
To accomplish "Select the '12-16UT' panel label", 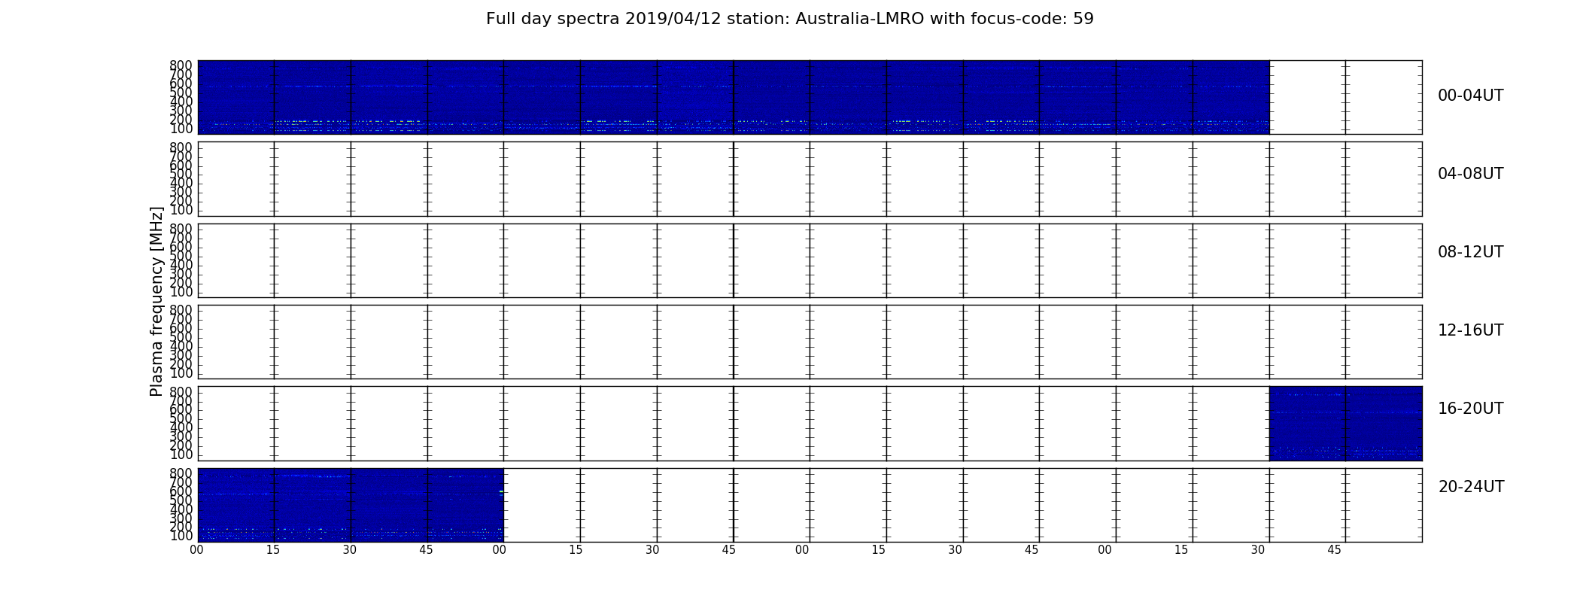I will pyautogui.click(x=1470, y=330).
